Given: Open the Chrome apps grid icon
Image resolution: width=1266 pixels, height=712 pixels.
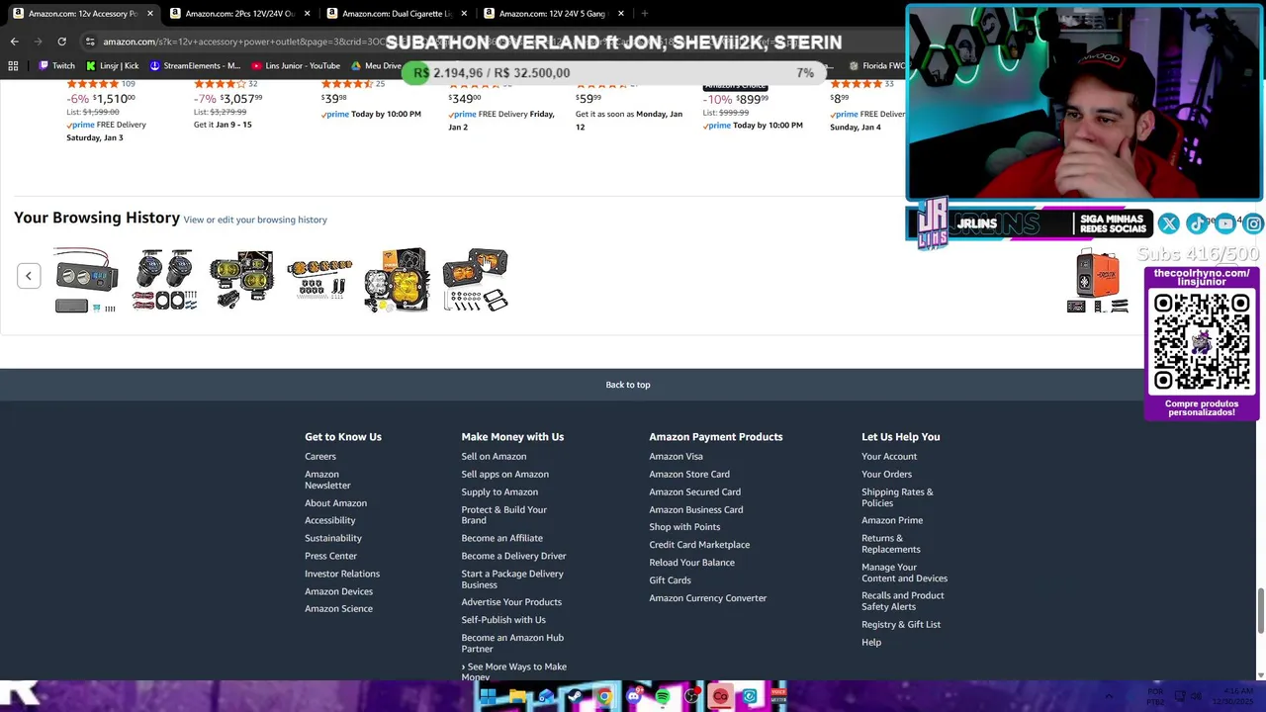Looking at the screenshot, I should (x=13, y=66).
